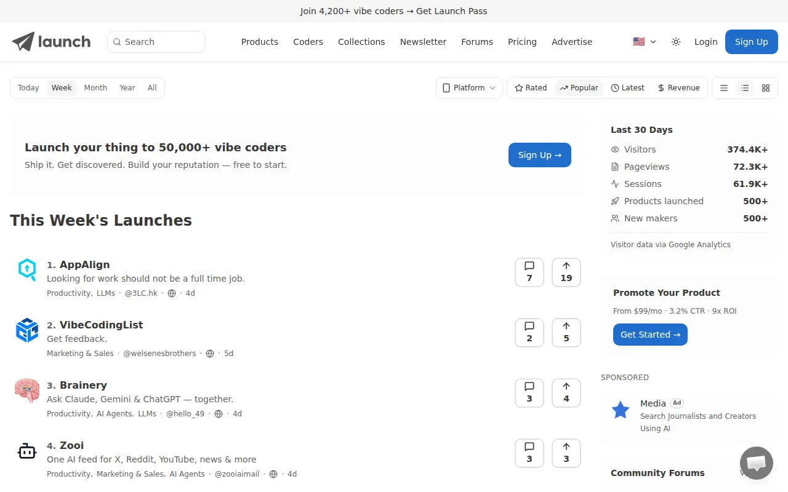Open the VibeCodingList product title

click(x=101, y=325)
